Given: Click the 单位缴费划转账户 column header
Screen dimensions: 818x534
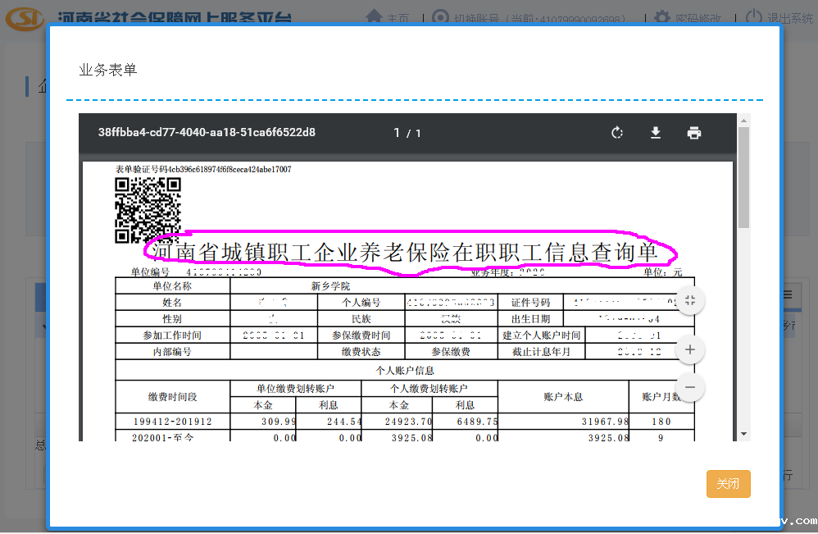Looking at the screenshot, I should coord(295,388).
